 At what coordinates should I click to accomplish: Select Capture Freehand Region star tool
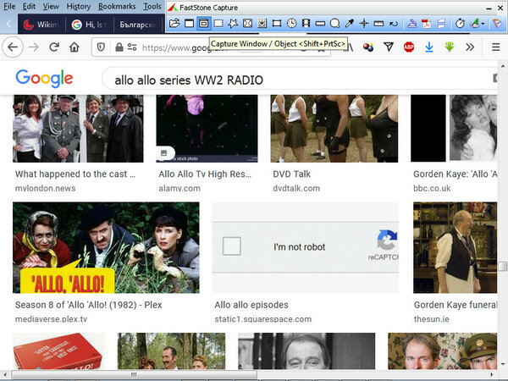(233, 24)
